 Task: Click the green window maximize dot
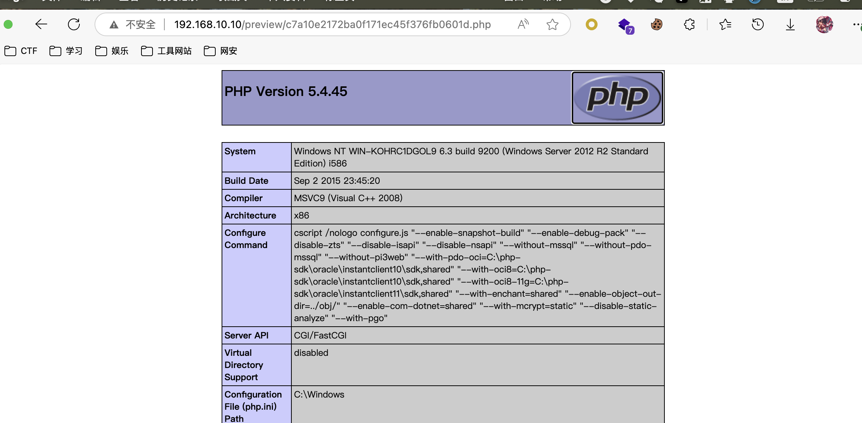pos(8,25)
